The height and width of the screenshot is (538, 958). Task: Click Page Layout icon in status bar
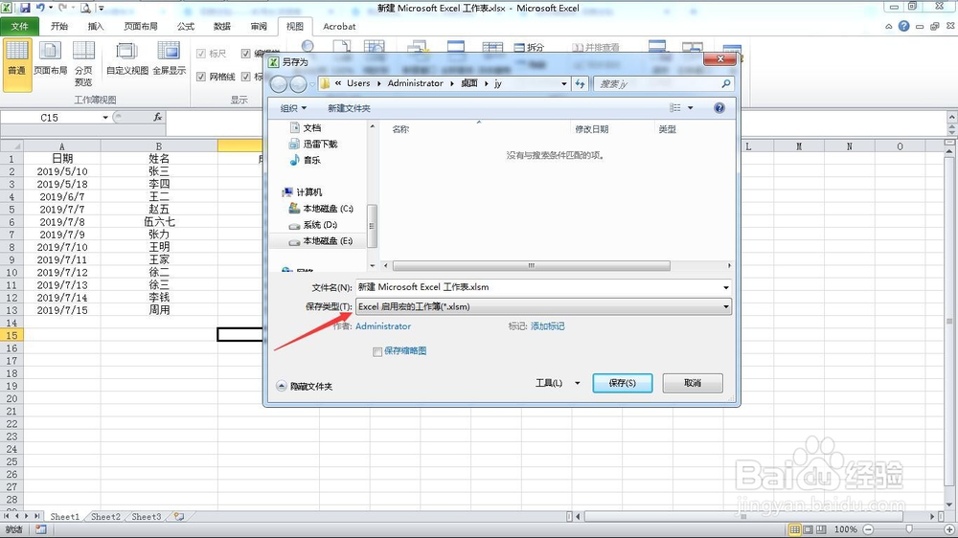pyautogui.click(x=808, y=529)
